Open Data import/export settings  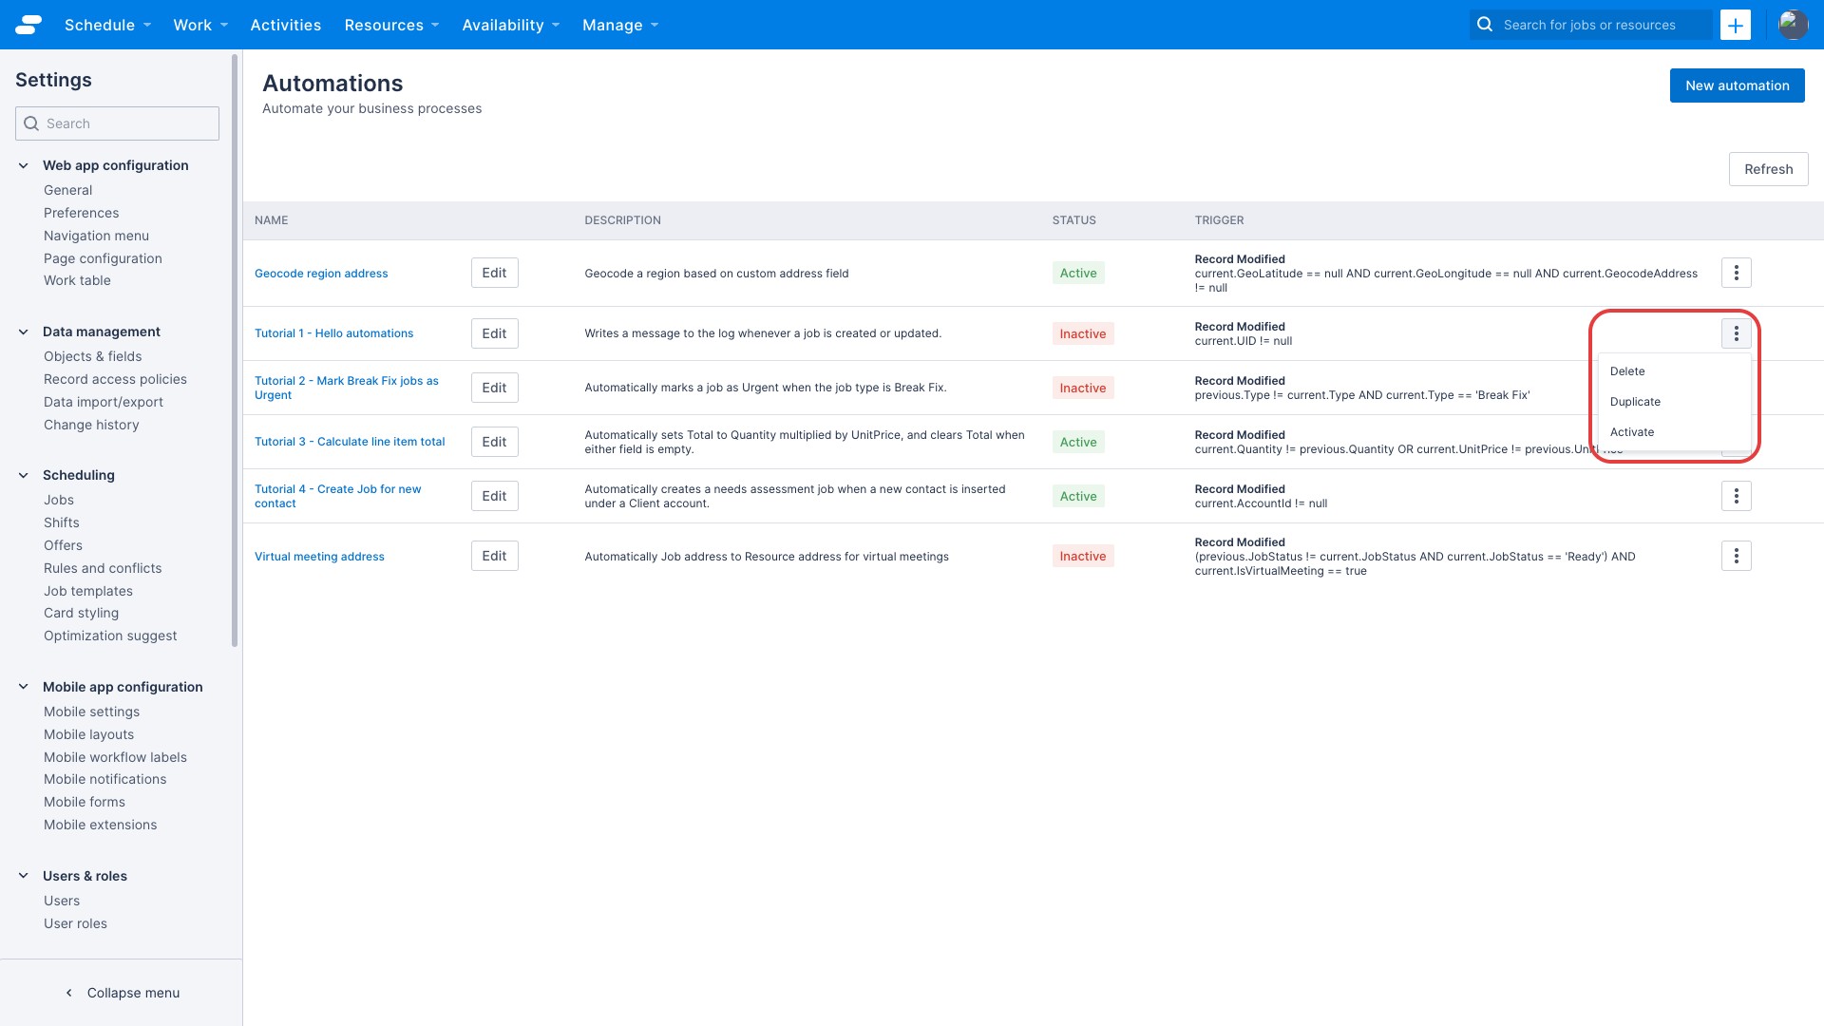pos(104,402)
